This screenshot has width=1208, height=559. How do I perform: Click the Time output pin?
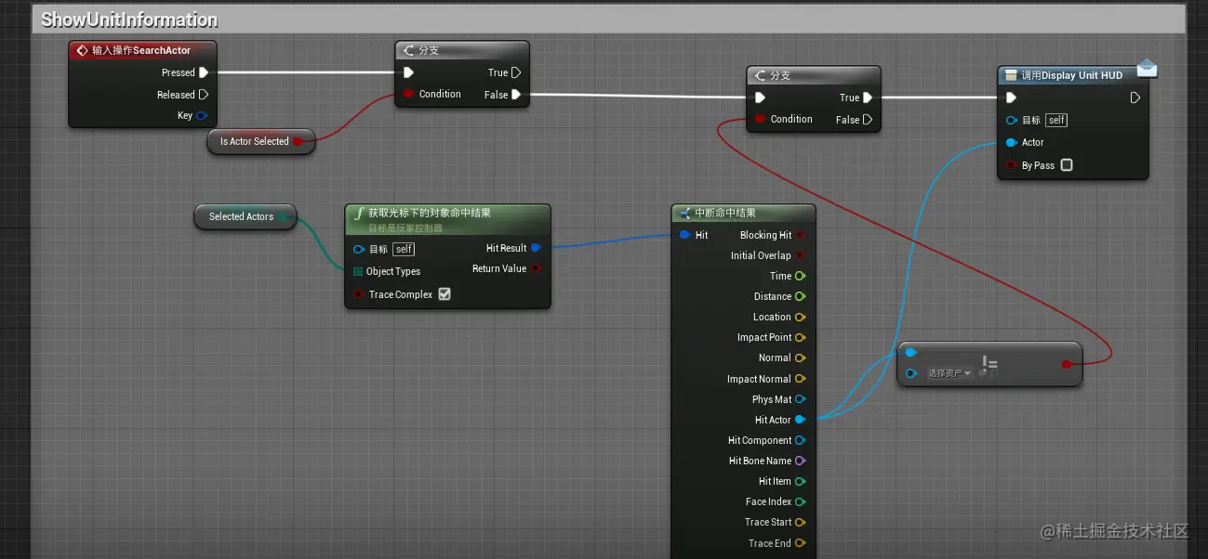(801, 276)
